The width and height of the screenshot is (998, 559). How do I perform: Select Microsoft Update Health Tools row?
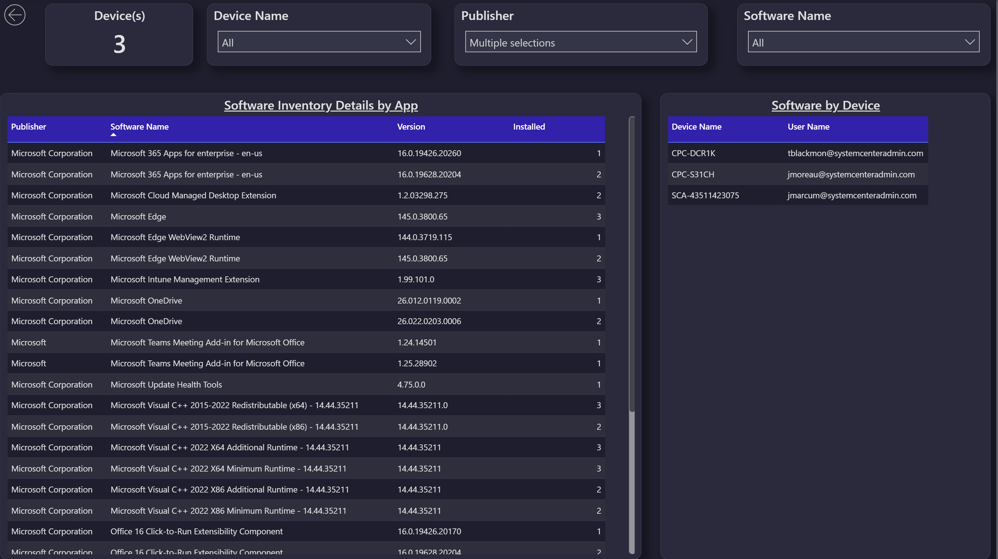pos(306,384)
